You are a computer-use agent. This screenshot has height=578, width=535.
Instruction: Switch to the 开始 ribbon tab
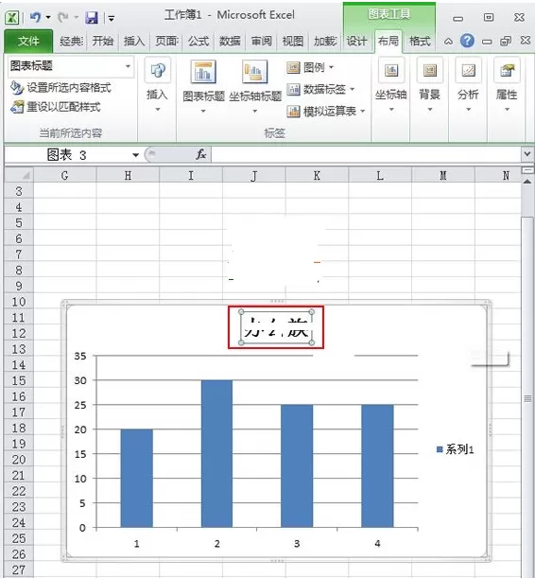coord(102,41)
